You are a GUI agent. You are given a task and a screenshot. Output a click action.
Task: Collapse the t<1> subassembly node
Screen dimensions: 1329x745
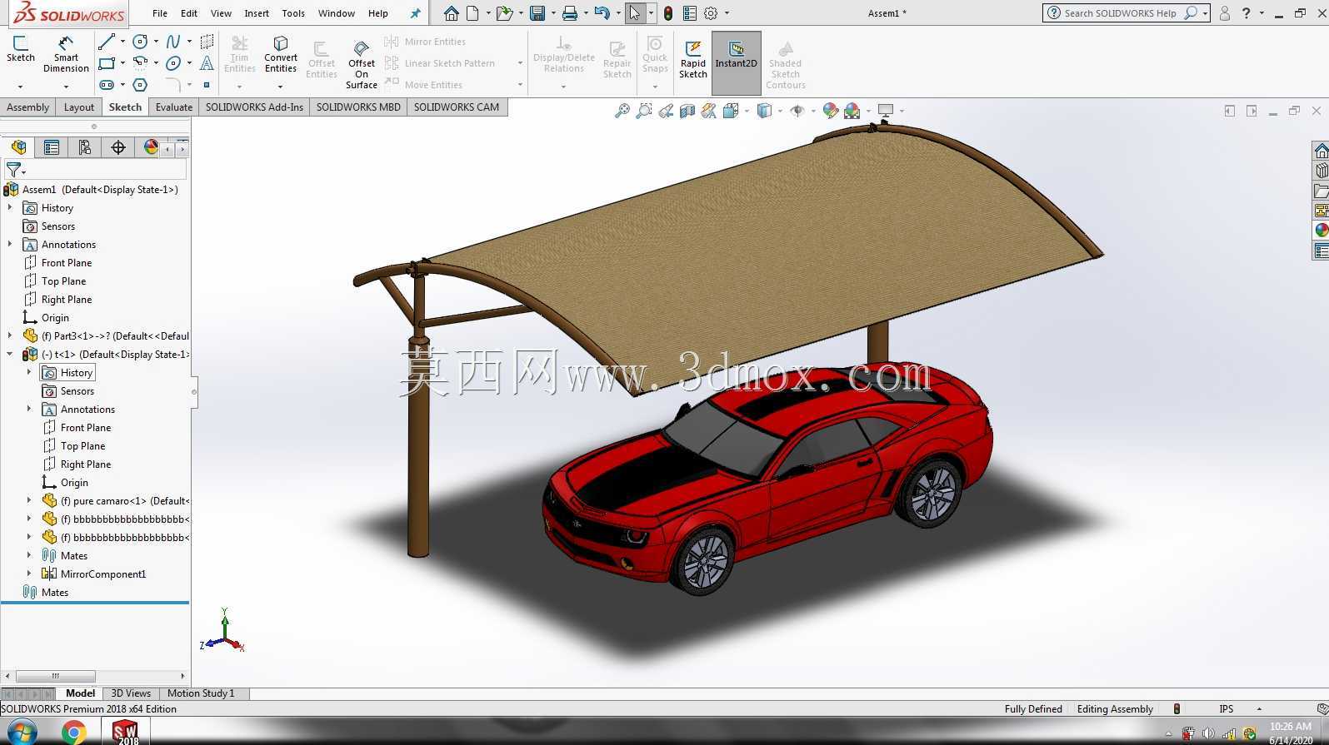(10, 354)
